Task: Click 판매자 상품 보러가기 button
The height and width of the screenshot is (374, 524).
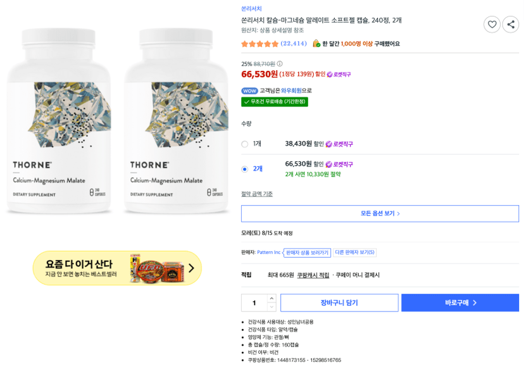Action: pos(307,252)
